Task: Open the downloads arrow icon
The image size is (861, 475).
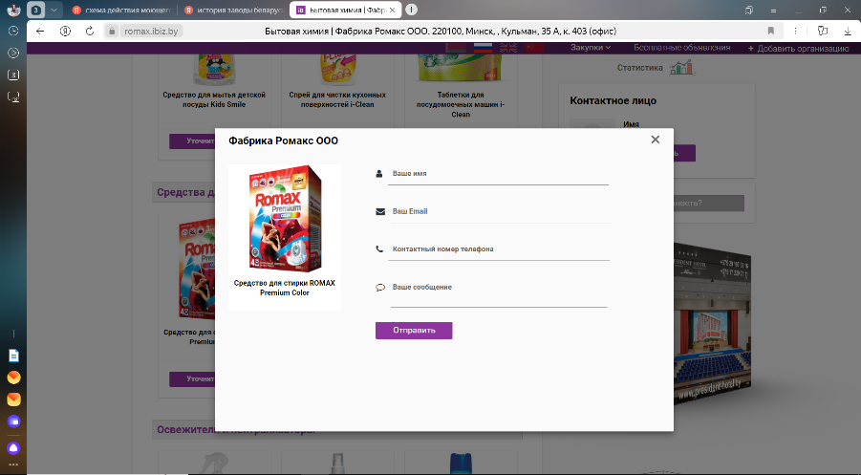Action: pyautogui.click(x=848, y=32)
